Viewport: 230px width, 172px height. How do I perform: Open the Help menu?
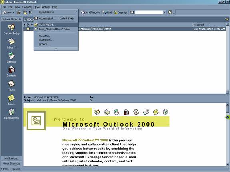[55, 7]
